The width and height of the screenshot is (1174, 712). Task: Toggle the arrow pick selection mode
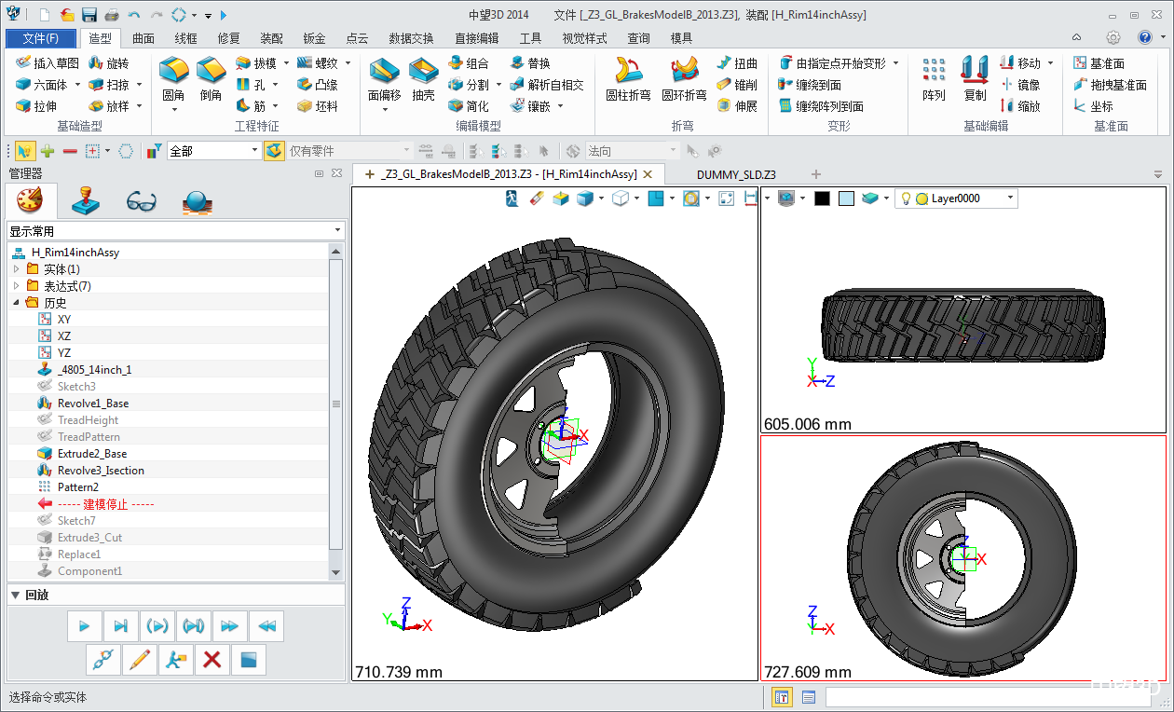tap(24, 151)
